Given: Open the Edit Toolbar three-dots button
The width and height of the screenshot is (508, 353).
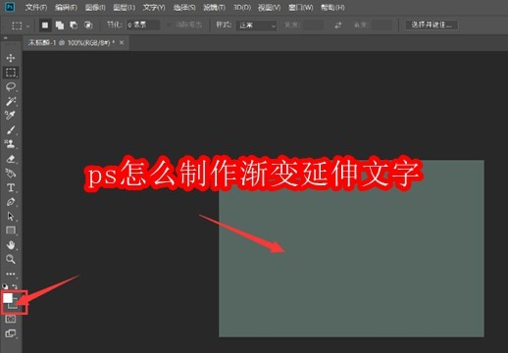Looking at the screenshot, I should (11, 274).
